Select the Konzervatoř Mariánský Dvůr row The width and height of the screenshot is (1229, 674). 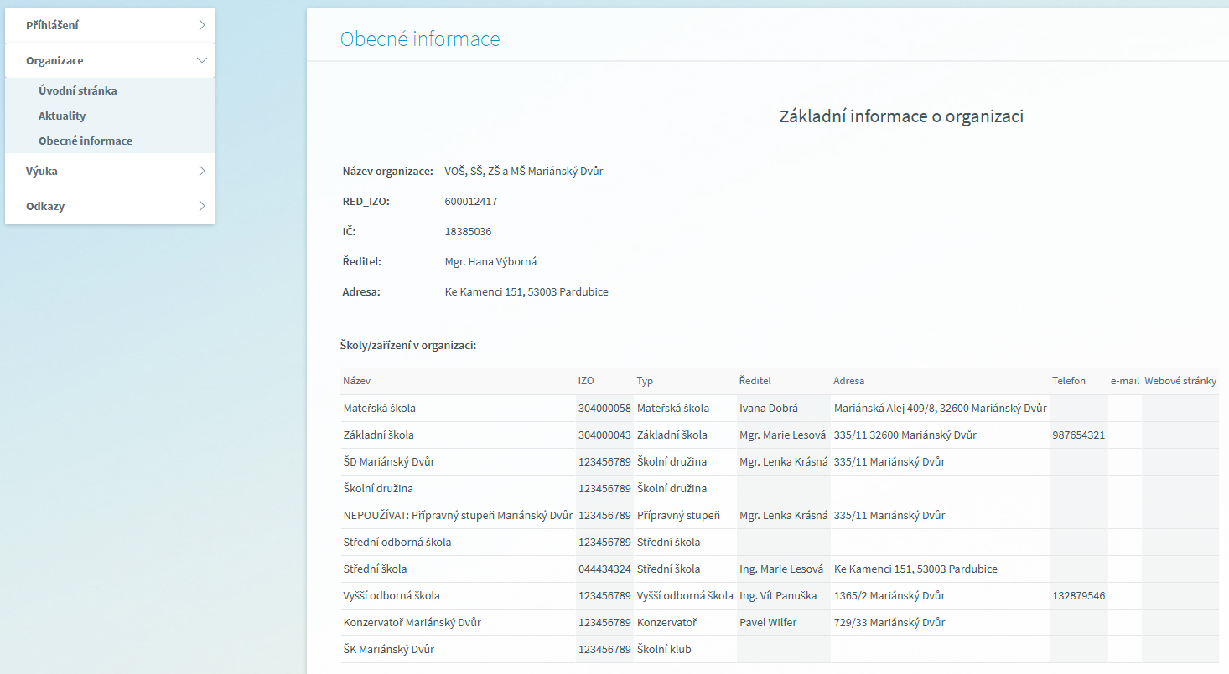(x=412, y=623)
